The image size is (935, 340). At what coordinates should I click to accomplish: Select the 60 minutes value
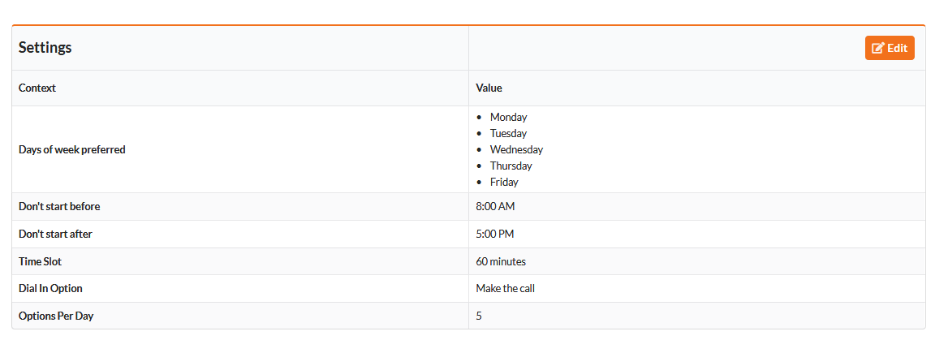501,261
